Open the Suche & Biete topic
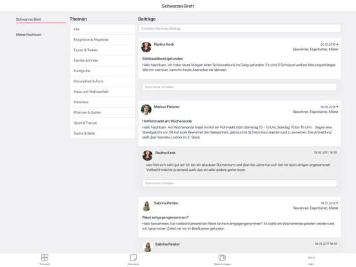356x267 pixels. pos(103,133)
